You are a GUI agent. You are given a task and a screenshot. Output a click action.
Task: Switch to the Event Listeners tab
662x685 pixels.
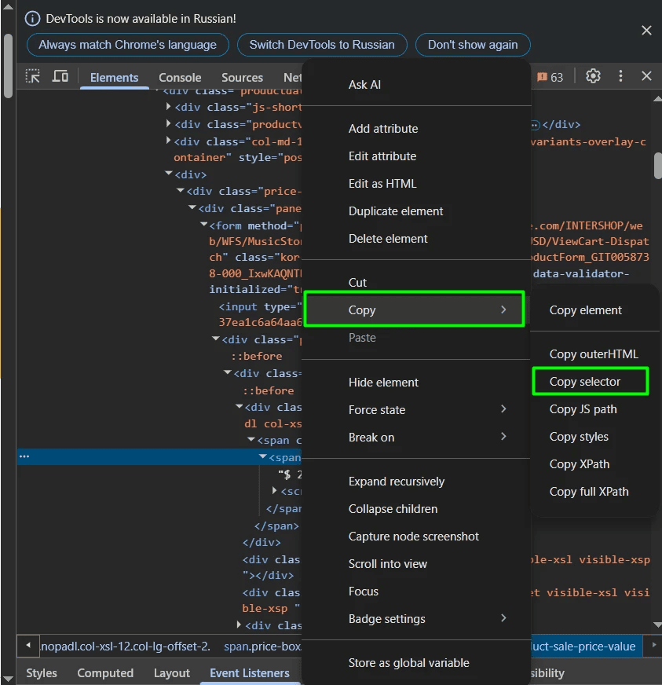click(250, 673)
